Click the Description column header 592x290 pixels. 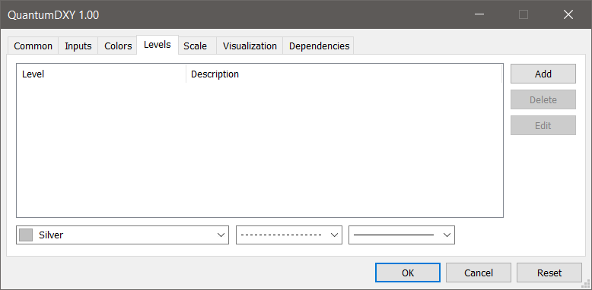[x=344, y=74]
